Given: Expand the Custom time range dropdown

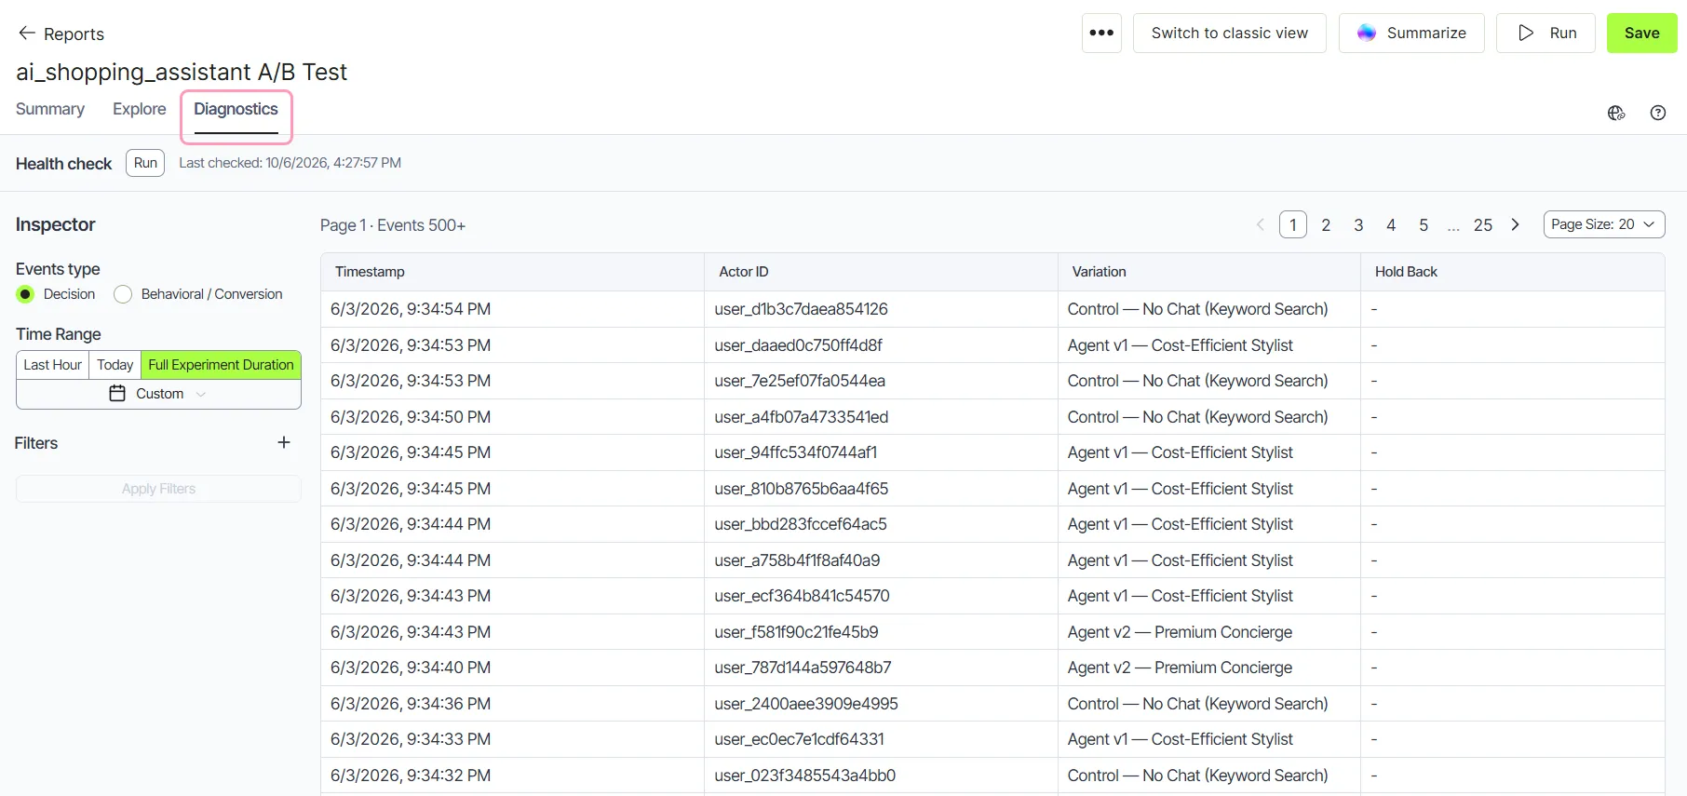Looking at the screenshot, I should coord(158,394).
